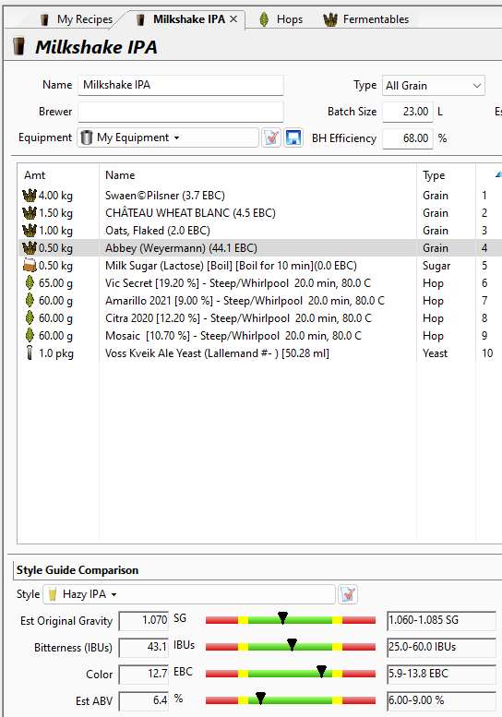Click the hop icon for Vic Secret
Screen dimensions: 502x717
point(30,283)
